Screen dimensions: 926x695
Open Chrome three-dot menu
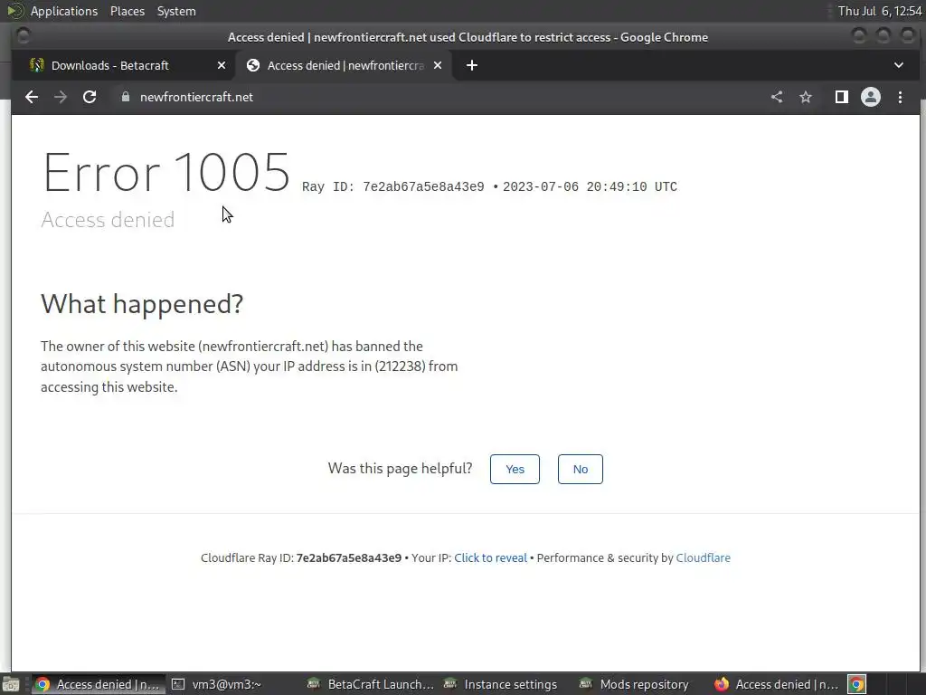pyautogui.click(x=900, y=97)
